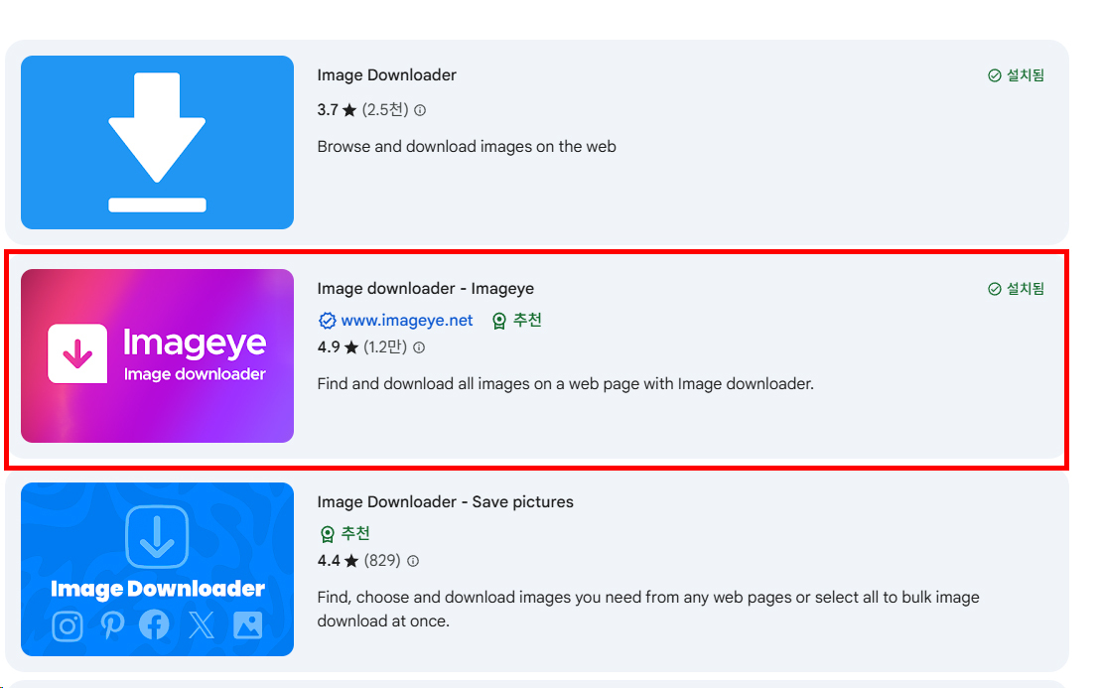Click the 'Find and download all images' description
The width and height of the screenshot is (1102, 688).
pyautogui.click(x=565, y=383)
